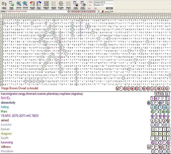Click the Hebrew letter boxes beside stillness
Viewport: 171px width, 154px height.
[159, 147]
